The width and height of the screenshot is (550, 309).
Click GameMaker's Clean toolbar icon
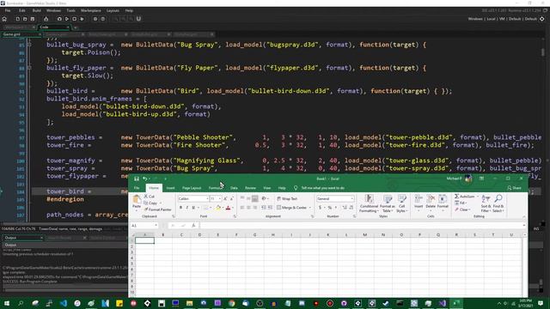pyautogui.click(x=82, y=19)
